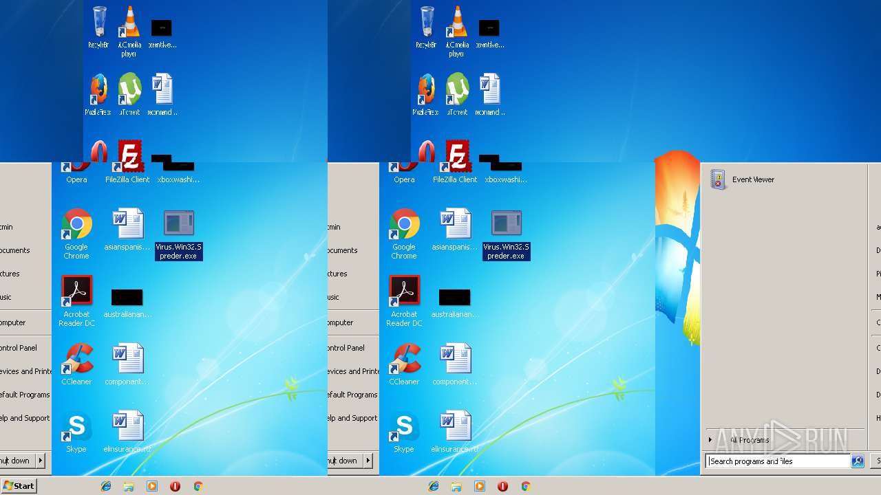Open Opera in the left taskbar copy
The image size is (881, 495).
pyautogui.click(x=175, y=486)
